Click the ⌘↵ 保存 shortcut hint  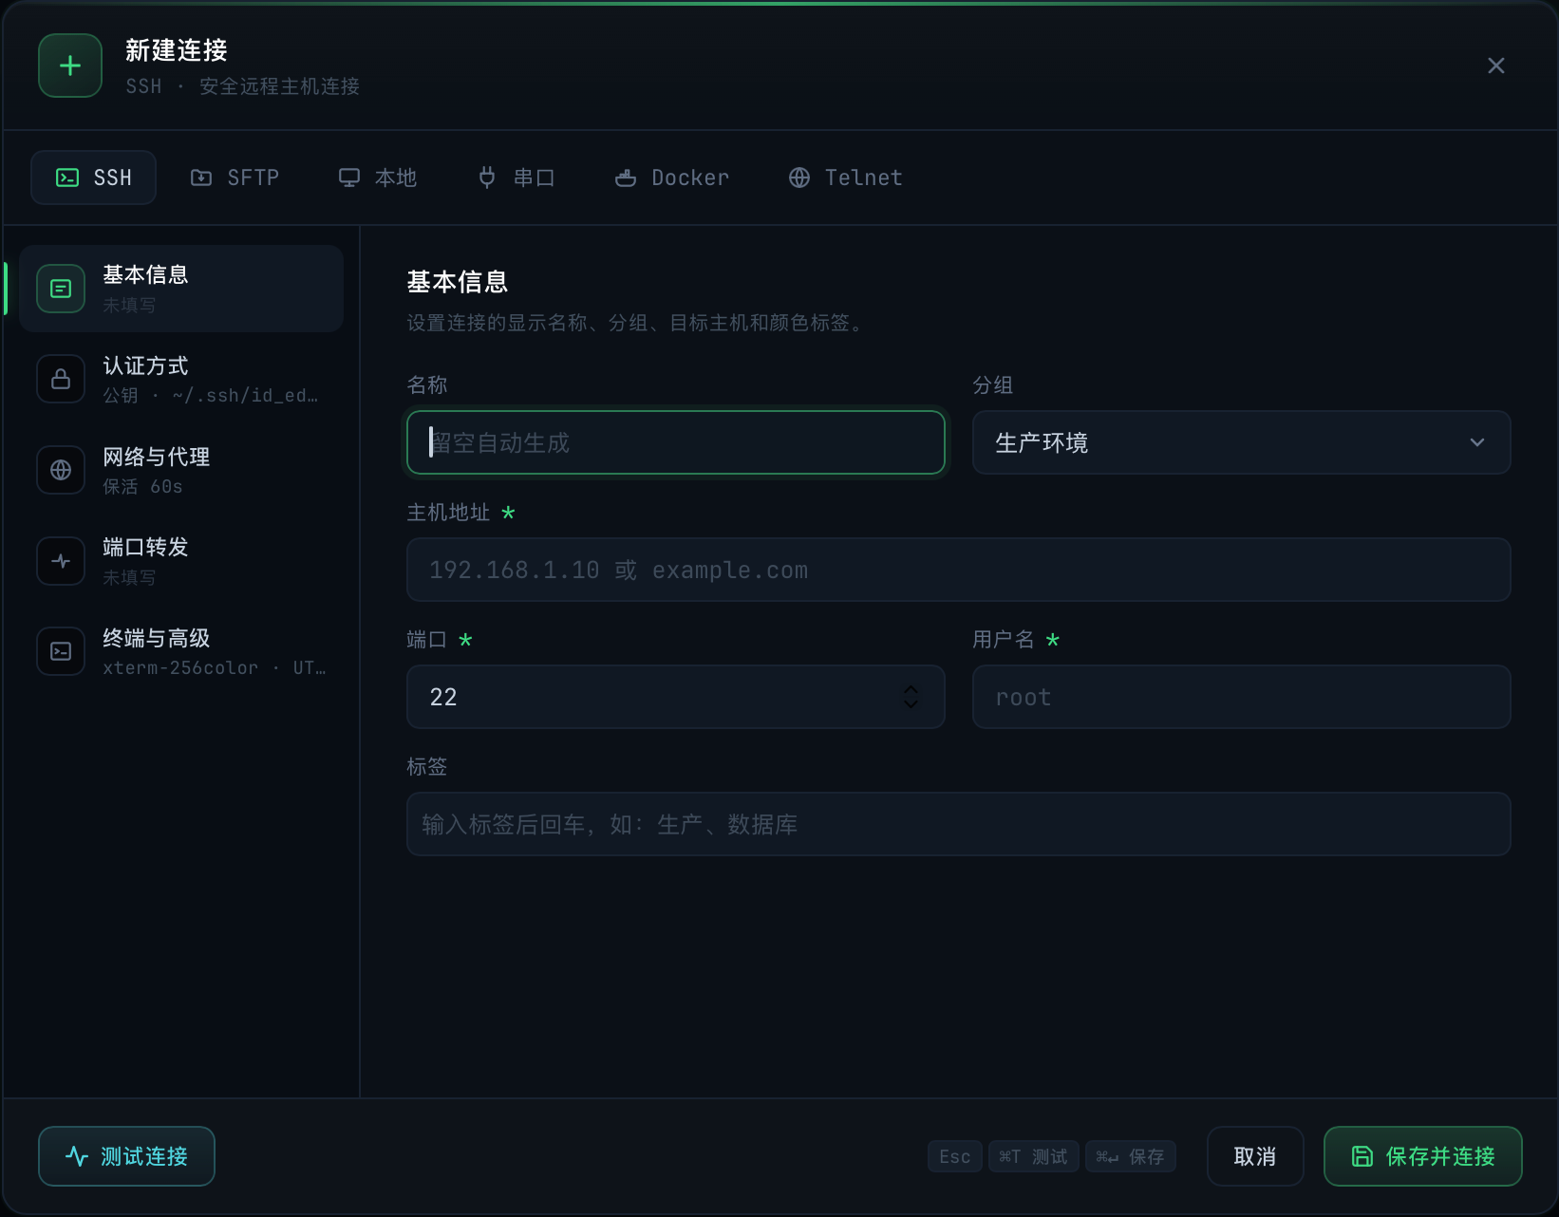coord(1131,1156)
